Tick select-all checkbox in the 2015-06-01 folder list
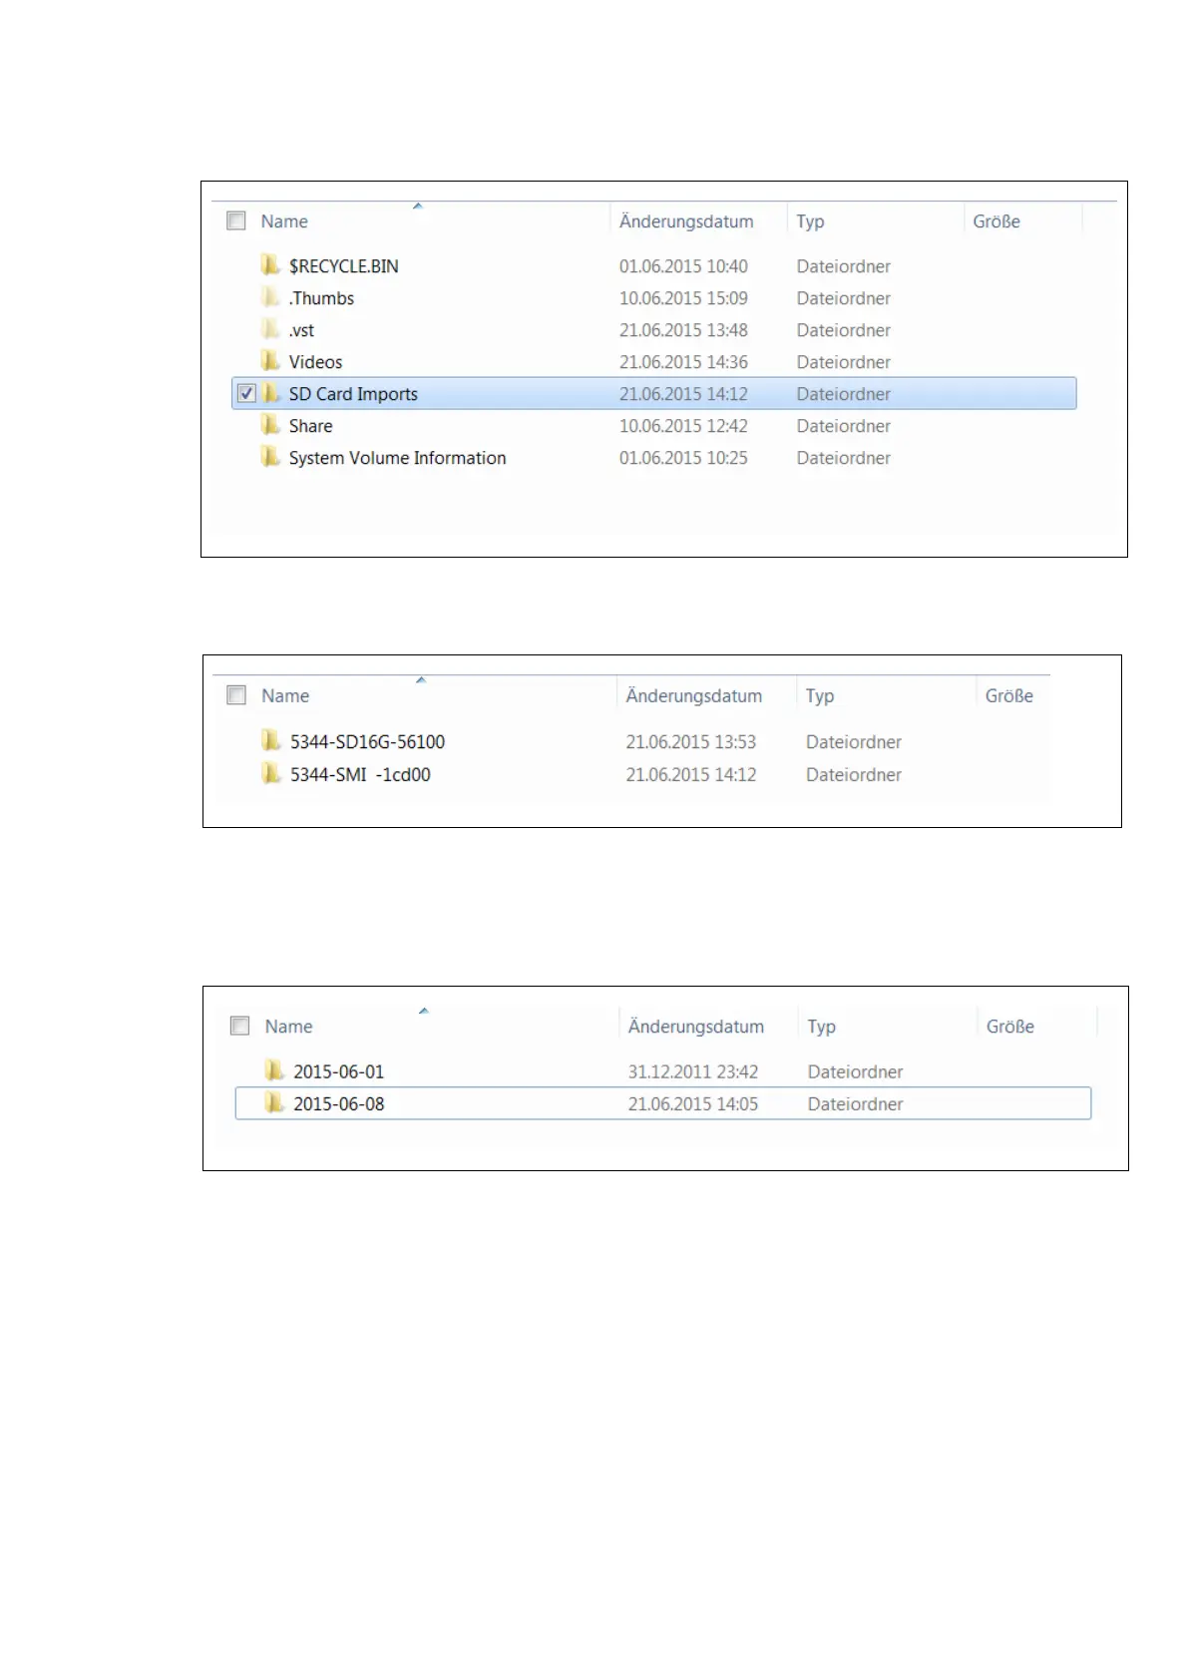1188x1680 pixels. coord(239,1026)
